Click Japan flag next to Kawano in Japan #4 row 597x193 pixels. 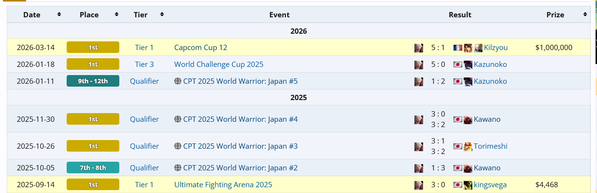(x=458, y=119)
